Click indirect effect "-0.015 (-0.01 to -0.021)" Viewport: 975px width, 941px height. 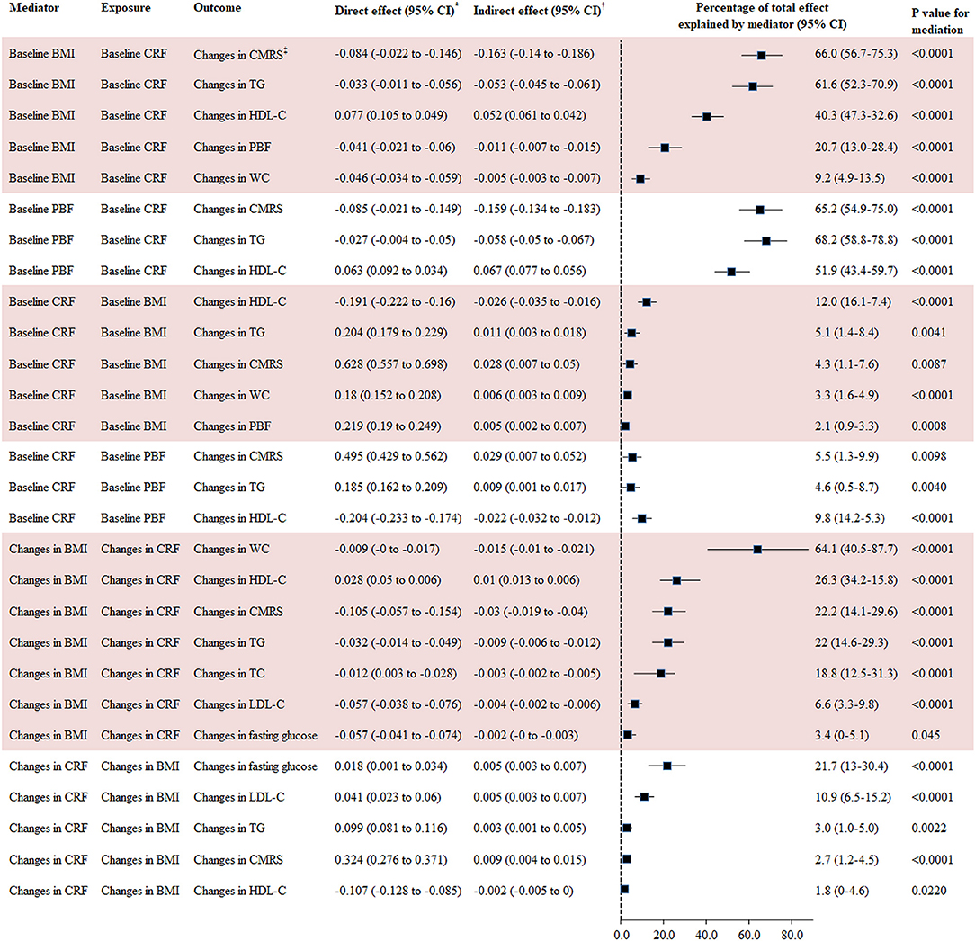pos(533,549)
